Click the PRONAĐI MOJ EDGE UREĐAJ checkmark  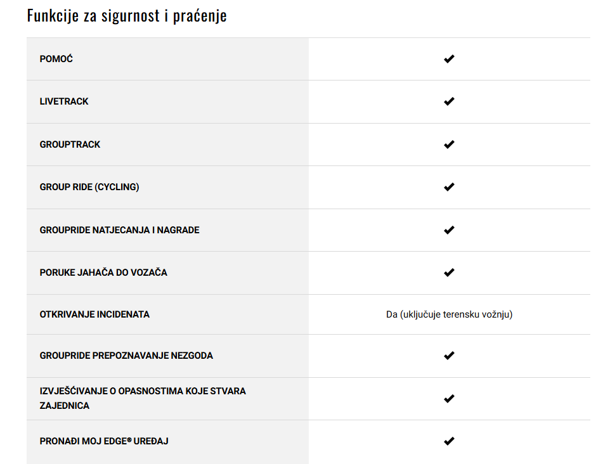coord(449,441)
